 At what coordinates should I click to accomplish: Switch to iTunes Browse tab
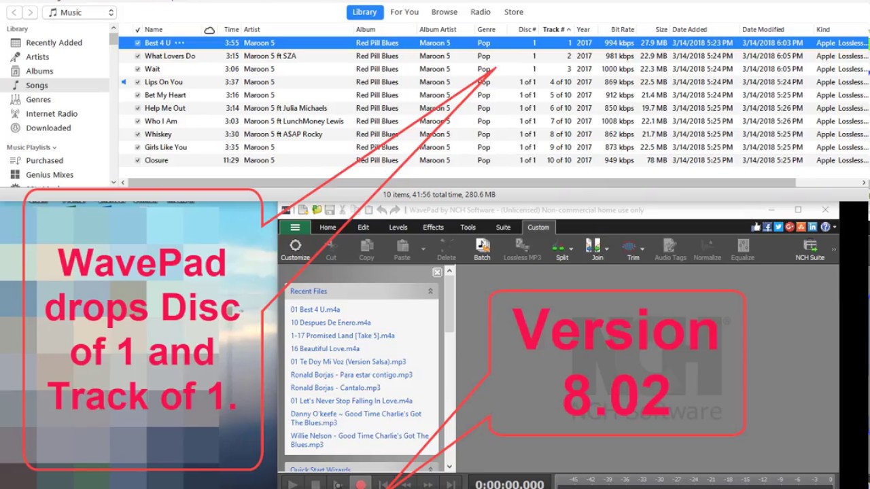click(445, 12)
